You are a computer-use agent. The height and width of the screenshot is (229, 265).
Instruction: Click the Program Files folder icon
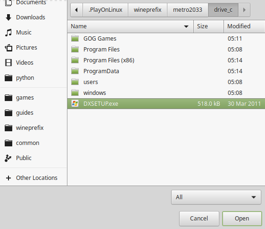[x=75, y=49]
